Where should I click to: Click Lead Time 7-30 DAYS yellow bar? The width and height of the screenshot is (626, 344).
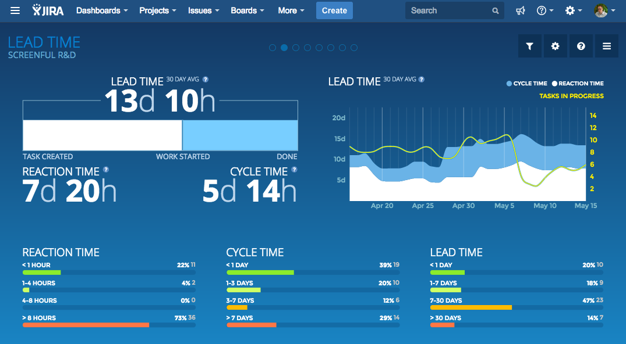coord(471,307)
